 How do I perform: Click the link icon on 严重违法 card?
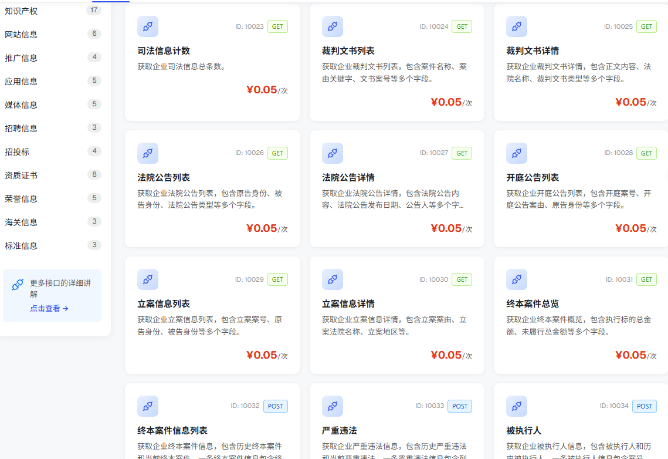tap(333, 406)
